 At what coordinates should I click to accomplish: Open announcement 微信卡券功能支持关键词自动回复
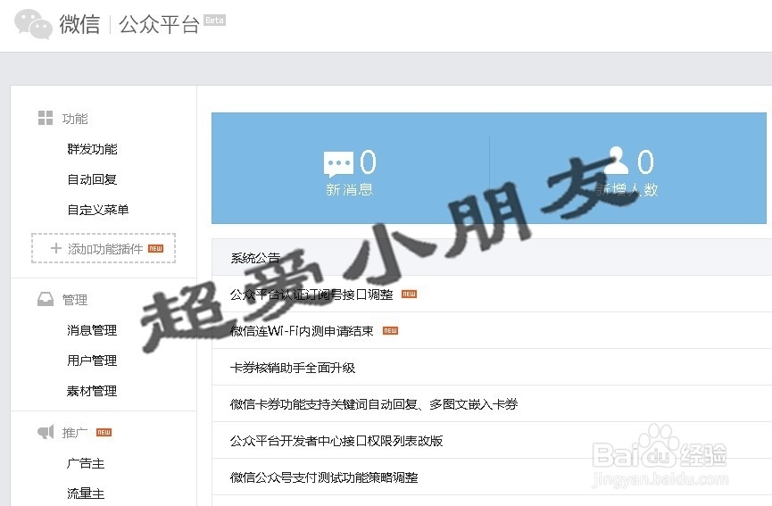coord(374,404)
